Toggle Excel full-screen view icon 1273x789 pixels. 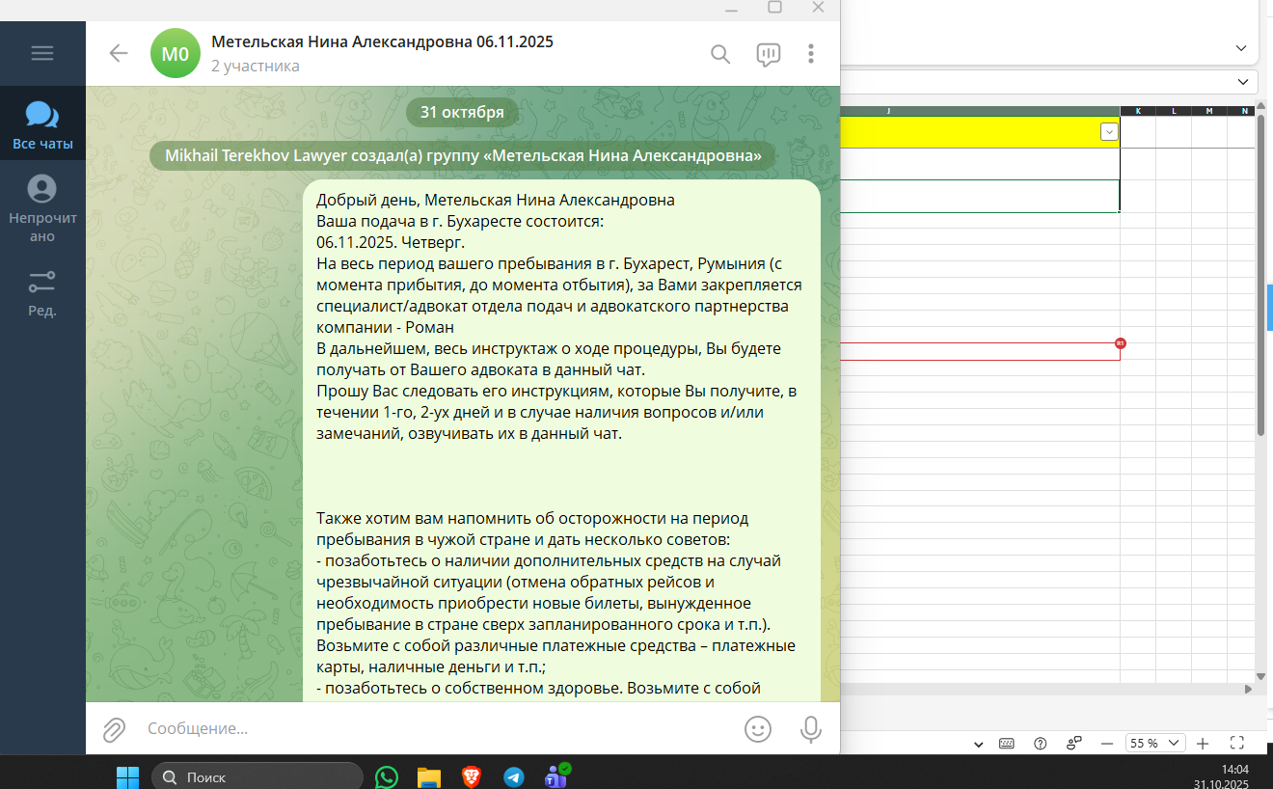[1237, 744]
